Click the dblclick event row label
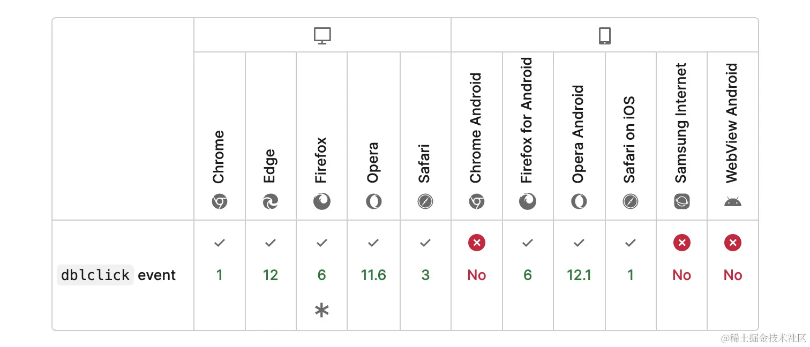This screenshot has height=347, width=810. [x=117, y=275]
